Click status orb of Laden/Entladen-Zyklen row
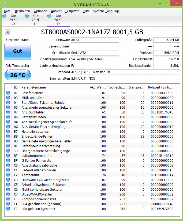Image resolution: width=183 pixels, height=221 pixels. (x=8, y=170)
